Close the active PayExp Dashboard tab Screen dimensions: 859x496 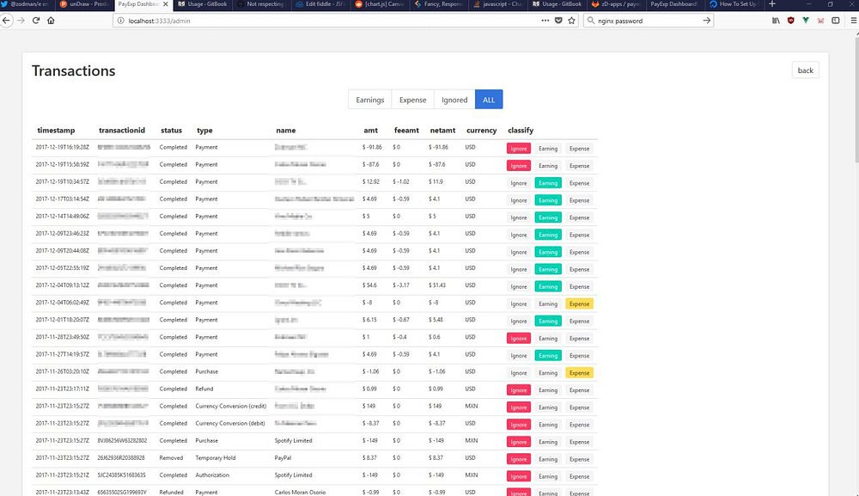pos(166,3)
